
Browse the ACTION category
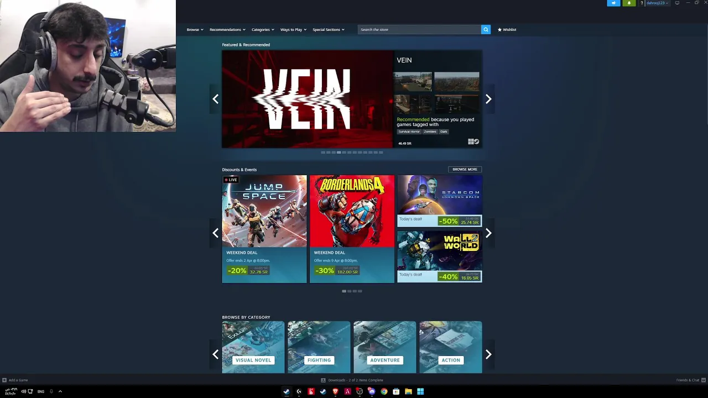tap(450, 347)
